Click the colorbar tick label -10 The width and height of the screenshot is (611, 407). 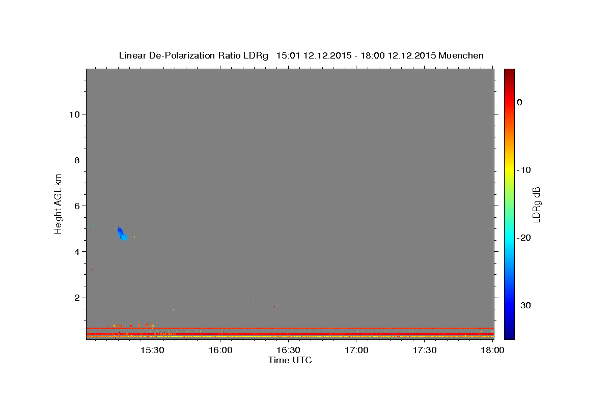(x=524, y=170)
